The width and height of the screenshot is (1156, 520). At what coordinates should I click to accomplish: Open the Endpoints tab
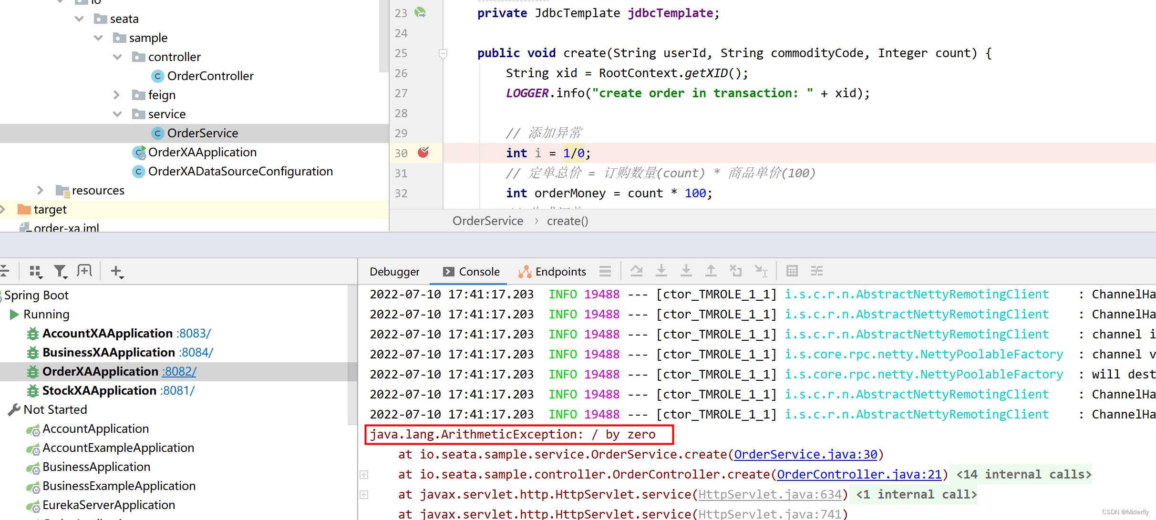552,272
